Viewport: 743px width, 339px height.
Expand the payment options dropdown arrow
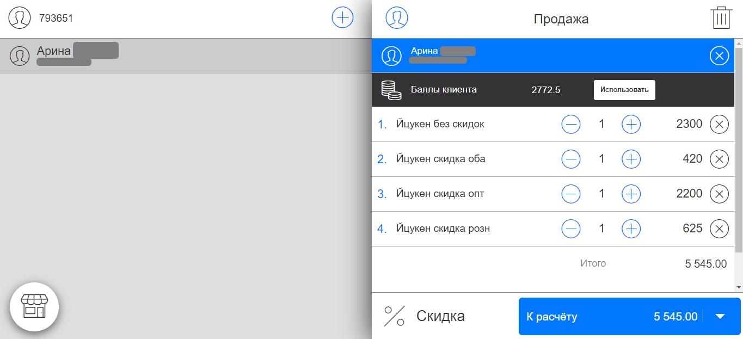[720, 316]
